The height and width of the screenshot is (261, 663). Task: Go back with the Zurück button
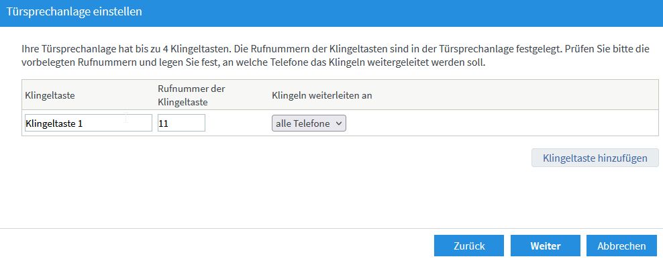[x=469, y=246]
